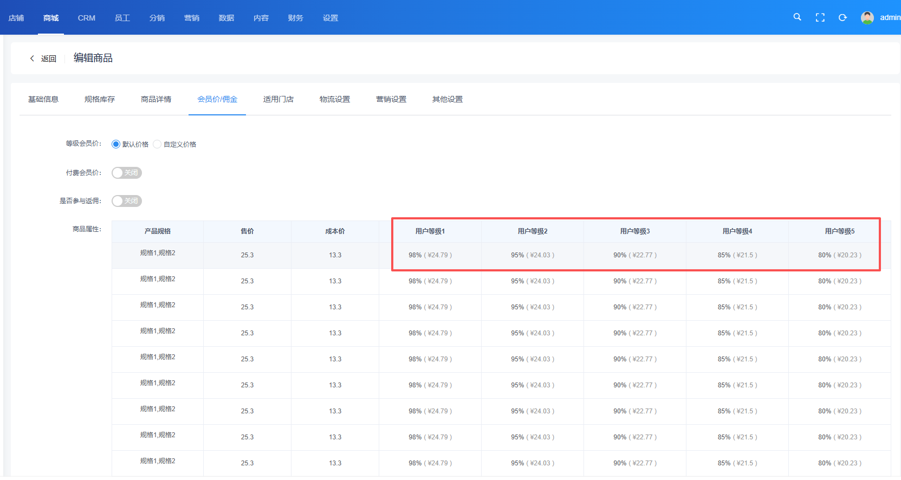
Task: Select the 自定义价格 radio button
Action: (x=157, y=144)
